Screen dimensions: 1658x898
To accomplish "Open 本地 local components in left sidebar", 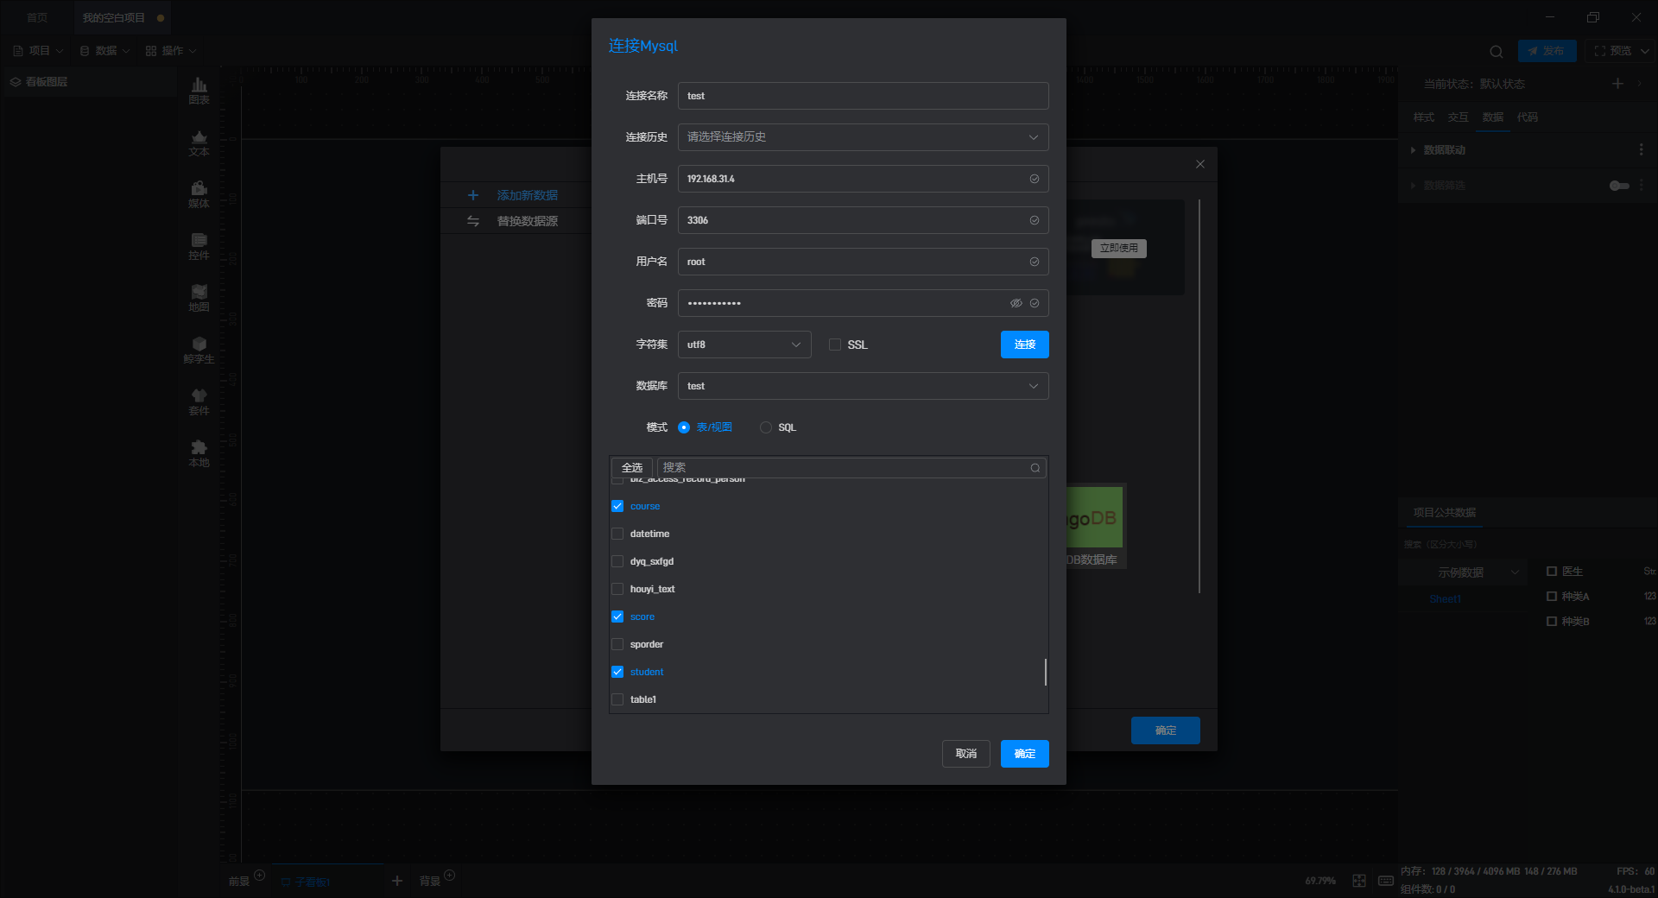I will [199, 453].
